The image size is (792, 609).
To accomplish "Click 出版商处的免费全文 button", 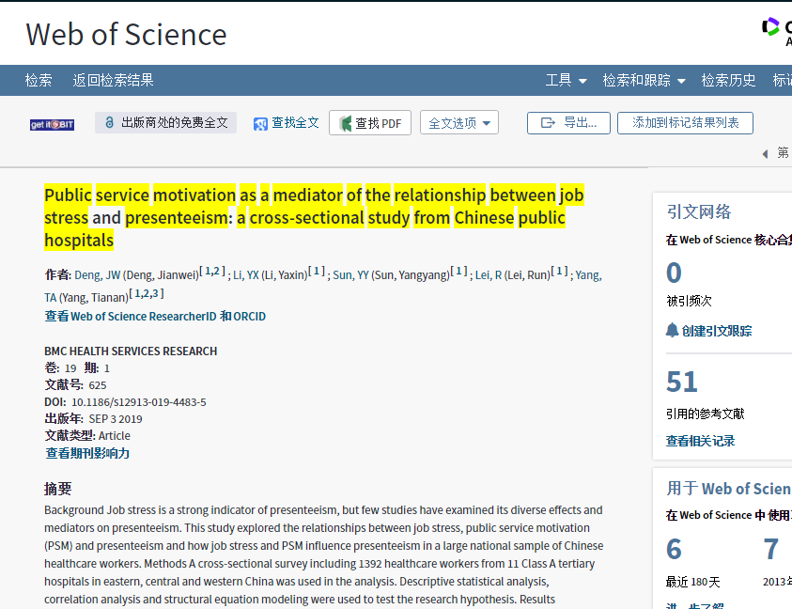I will coord(165,123).
